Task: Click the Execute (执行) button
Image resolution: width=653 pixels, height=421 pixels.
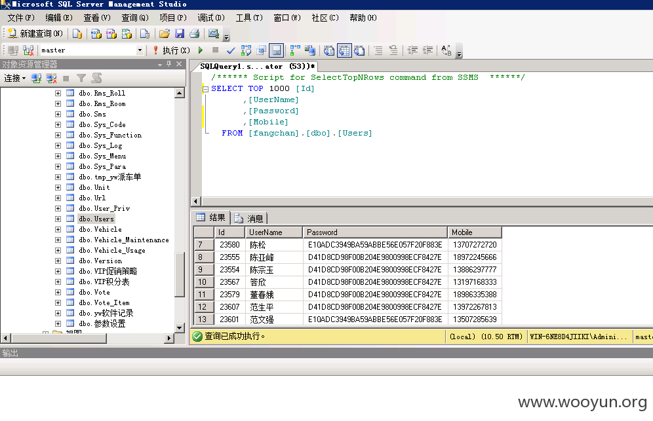Action: click(172, 50)
